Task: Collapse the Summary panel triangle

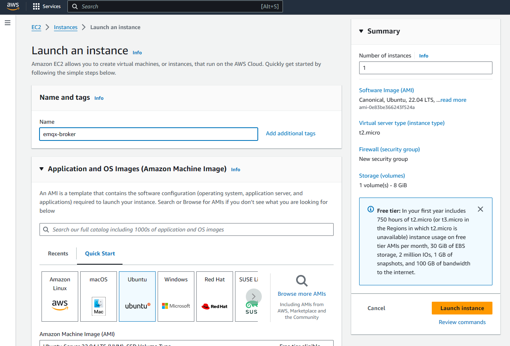Action: pos(361,31)
